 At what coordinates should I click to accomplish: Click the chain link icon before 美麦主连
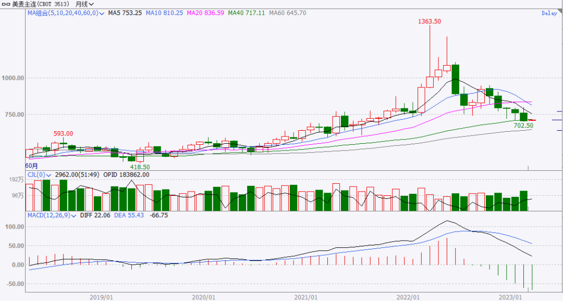[x=6, y=4]
